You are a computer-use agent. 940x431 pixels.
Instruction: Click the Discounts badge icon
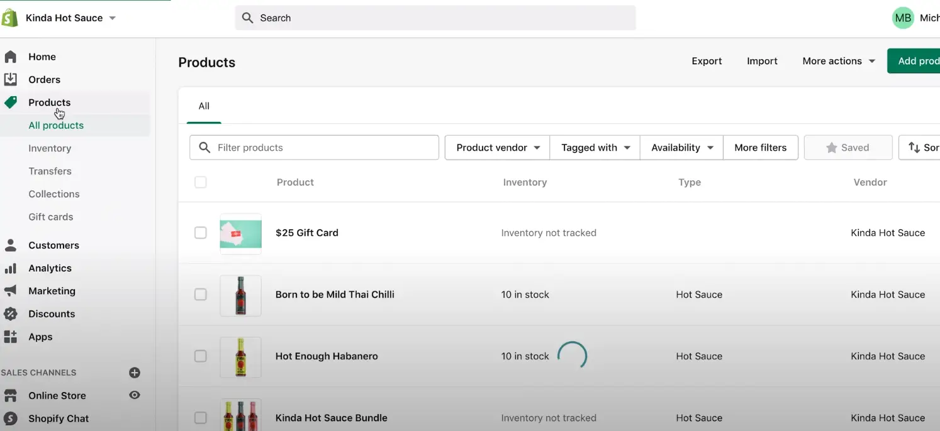click(x=10, y=314)
